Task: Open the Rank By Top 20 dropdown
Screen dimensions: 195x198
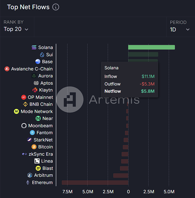Action: [x=16, y=29]
